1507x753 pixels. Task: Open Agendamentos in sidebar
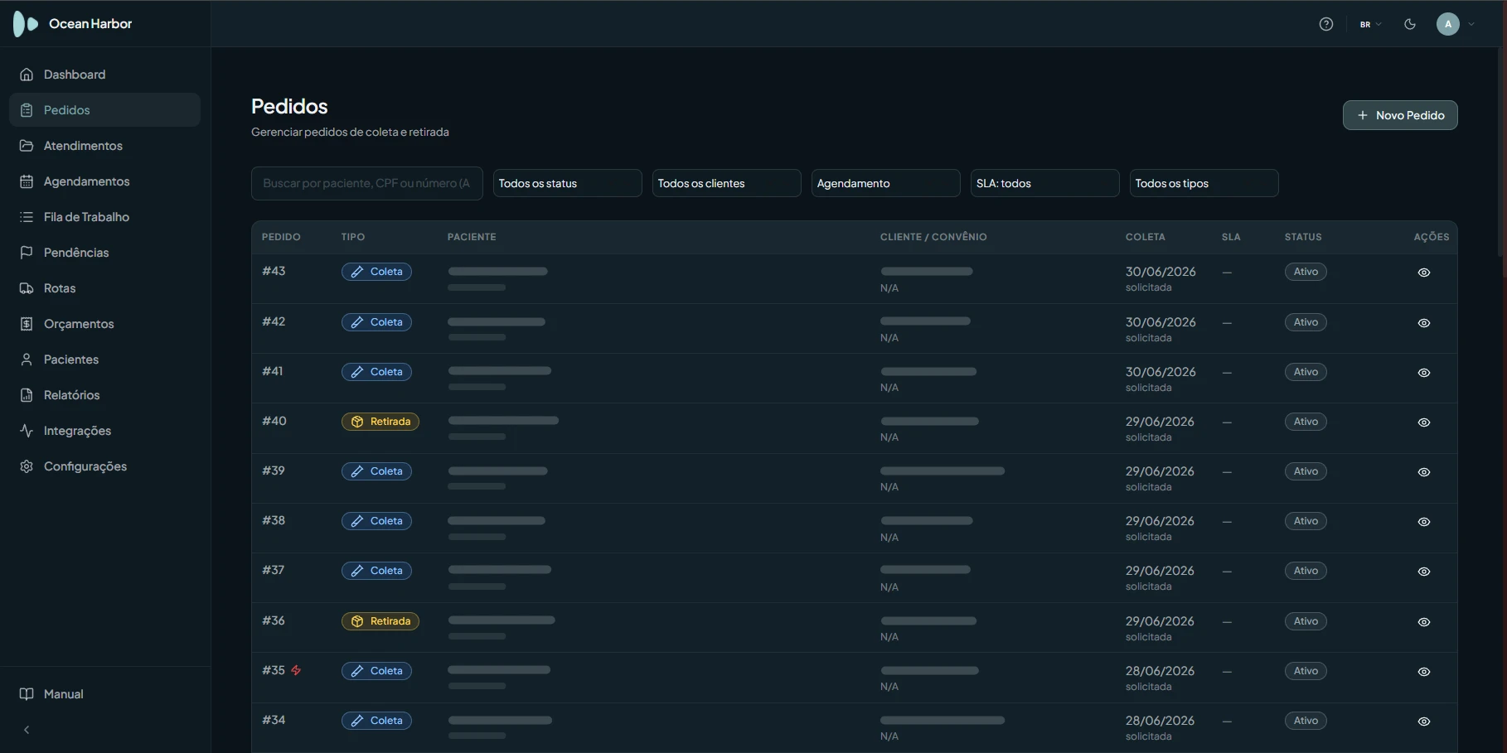pos(104,181)
